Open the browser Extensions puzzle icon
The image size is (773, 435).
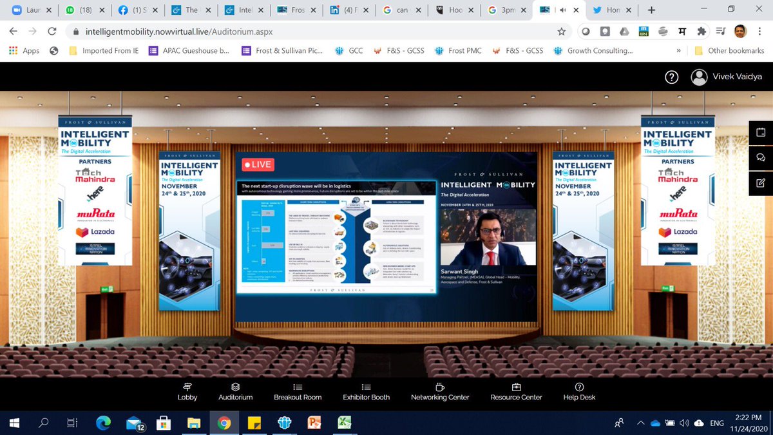[x=701, y=31]
